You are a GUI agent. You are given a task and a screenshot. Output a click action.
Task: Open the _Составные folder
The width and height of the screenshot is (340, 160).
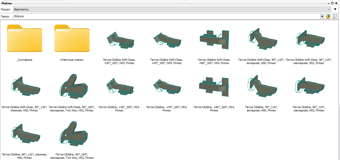point(25,38)
